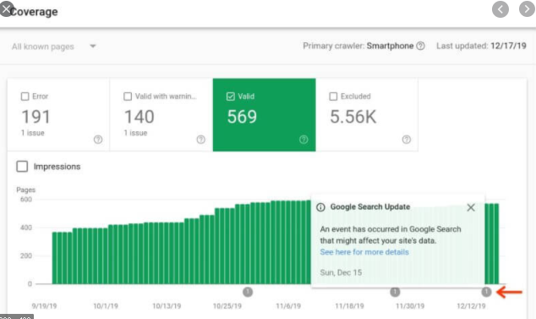Go to the next image arrow
The height and width of the screenshot is (319, 536).
[527, 9]
